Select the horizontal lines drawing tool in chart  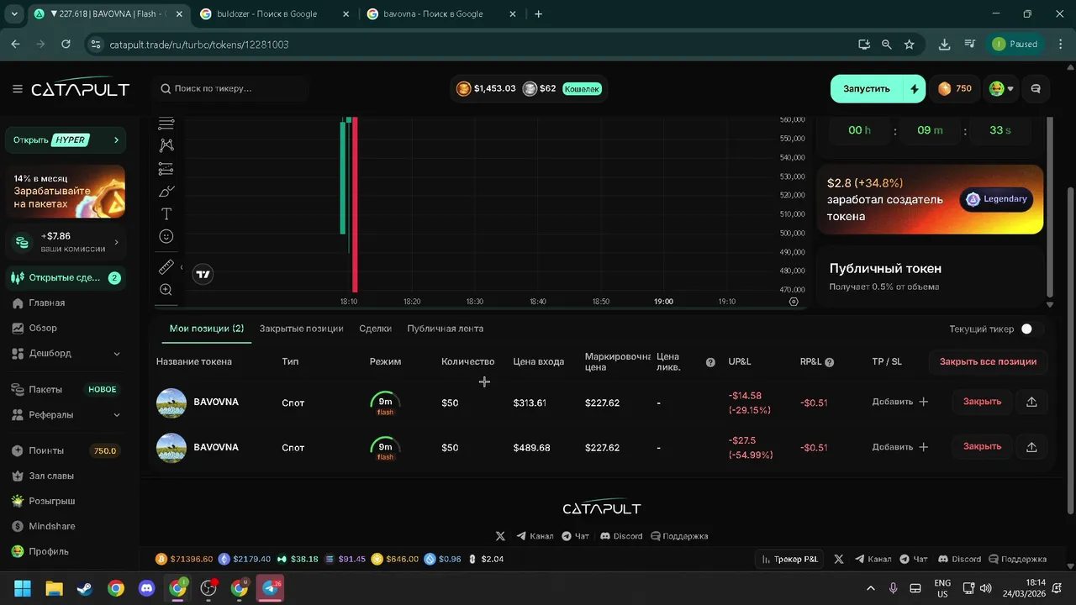166,124
